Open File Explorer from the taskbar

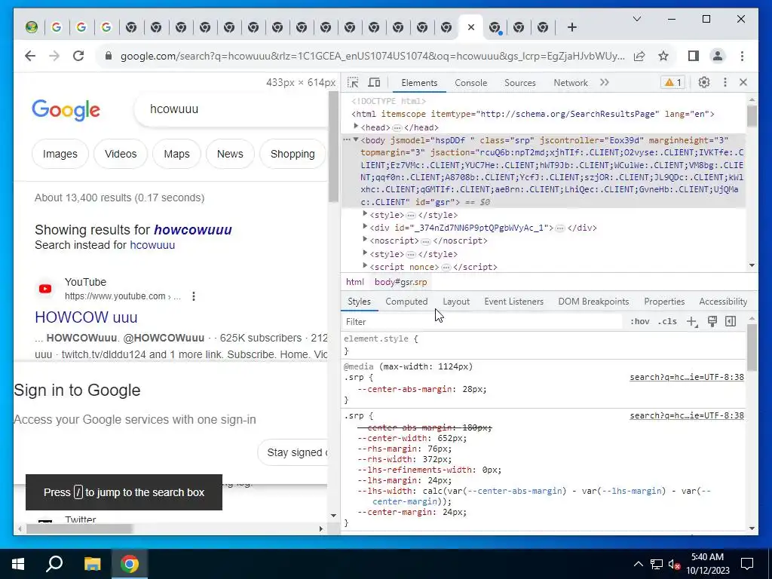pos(92,564)
